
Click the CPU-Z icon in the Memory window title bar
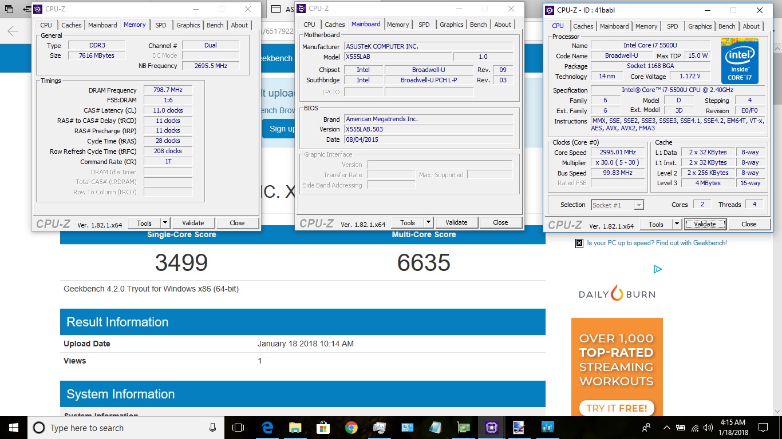click(38, 9)
